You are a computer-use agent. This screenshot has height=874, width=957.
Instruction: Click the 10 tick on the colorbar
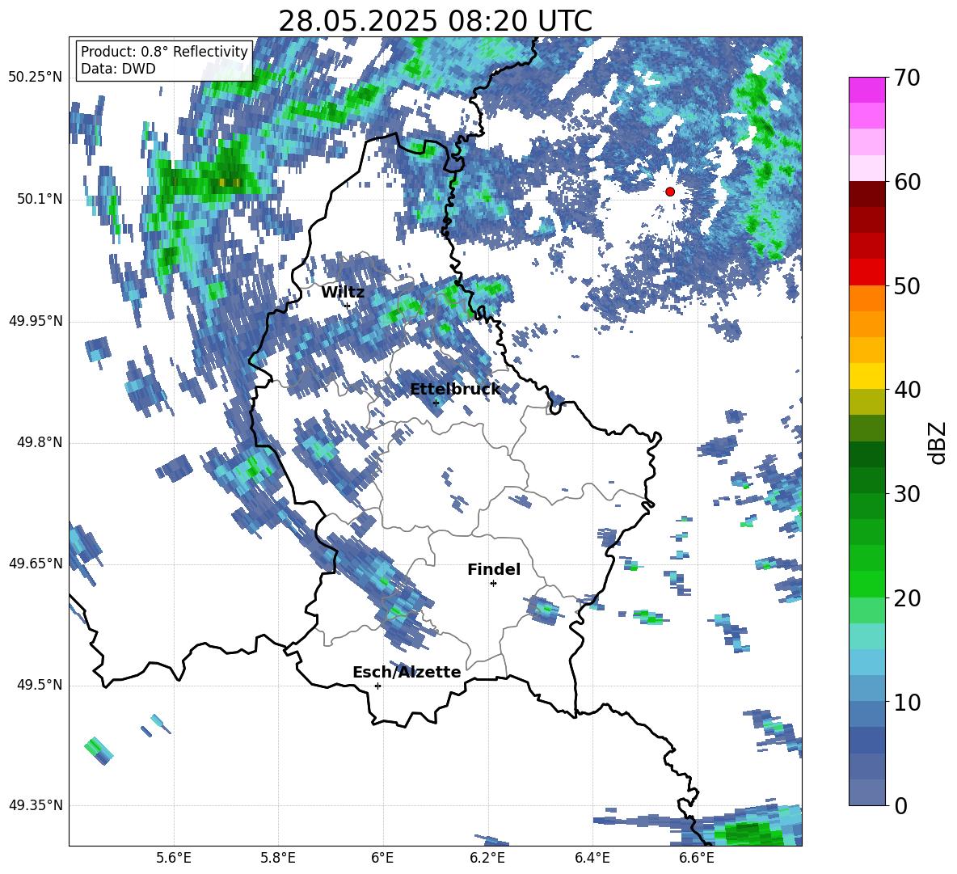(x=906, y=702)
